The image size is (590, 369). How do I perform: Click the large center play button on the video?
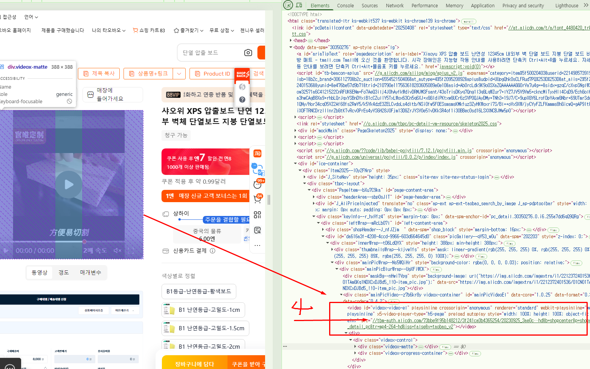click(69, 184)
